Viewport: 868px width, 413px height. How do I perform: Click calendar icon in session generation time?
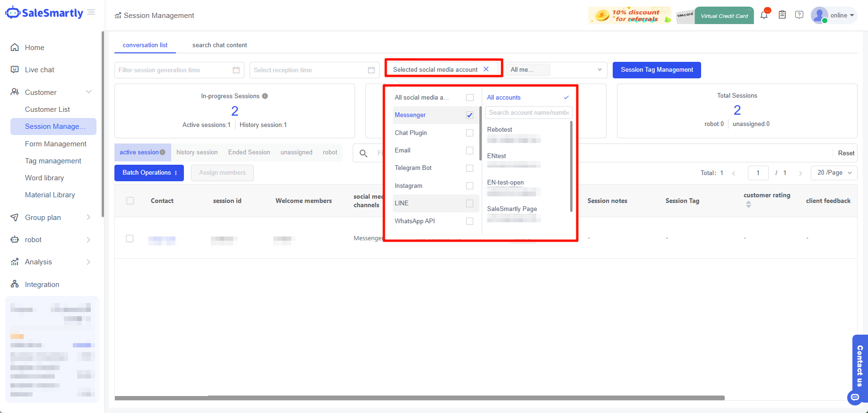pyautogui.click(x=236, y=70)
